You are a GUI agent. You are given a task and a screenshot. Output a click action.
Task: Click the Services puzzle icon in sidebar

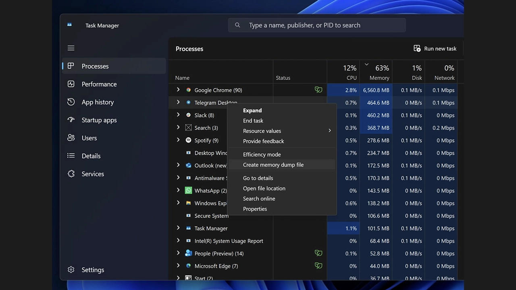(x=71, y=174)
